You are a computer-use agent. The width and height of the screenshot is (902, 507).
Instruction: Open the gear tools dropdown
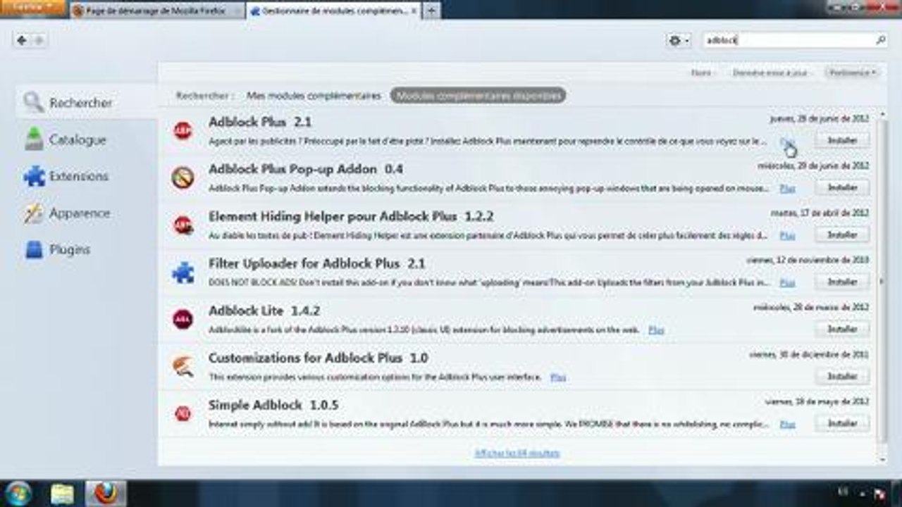pyautogui.click(x=678, y=41)
